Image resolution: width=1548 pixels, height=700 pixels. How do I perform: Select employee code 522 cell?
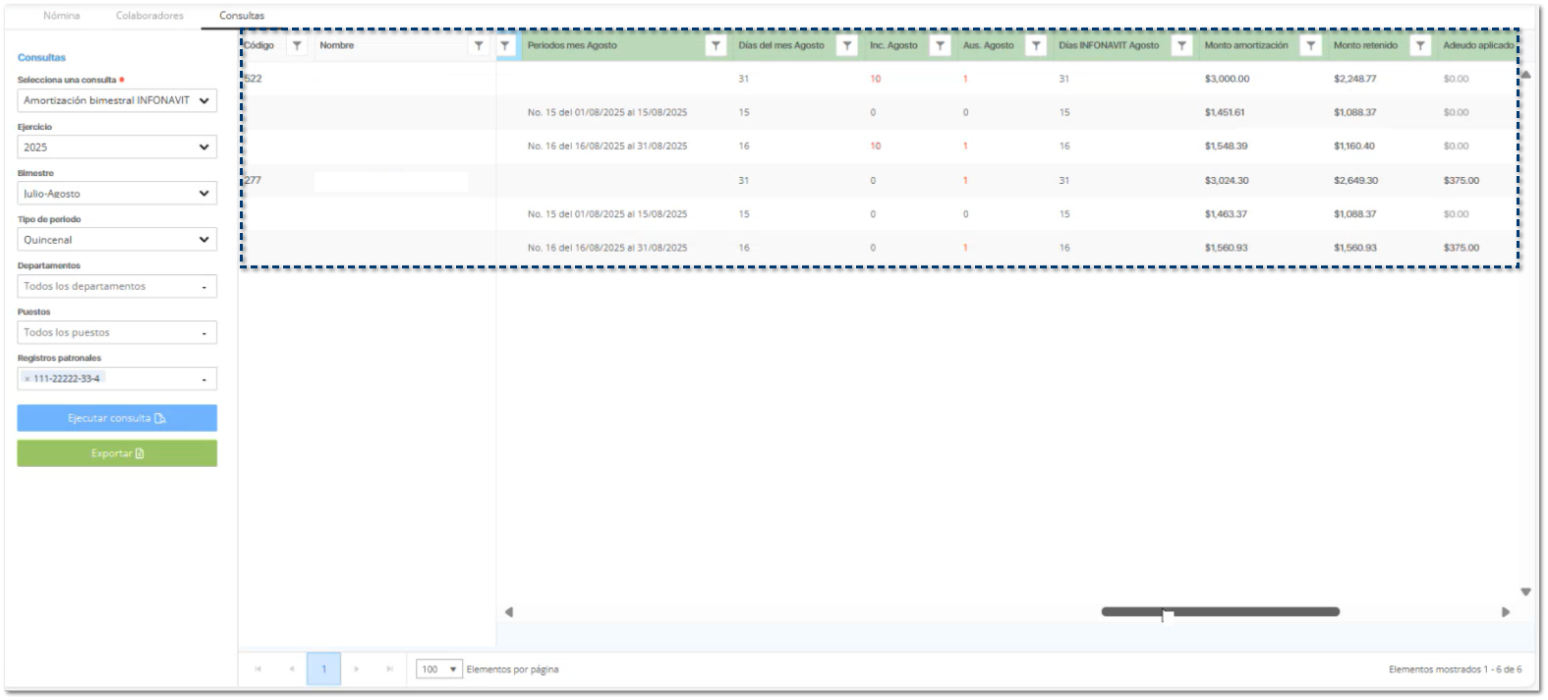pyautogui.click(x=254, y=79)
